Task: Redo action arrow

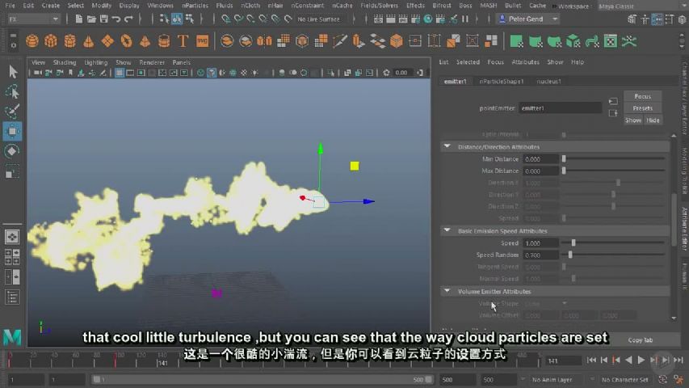Action: click(128, 19)
